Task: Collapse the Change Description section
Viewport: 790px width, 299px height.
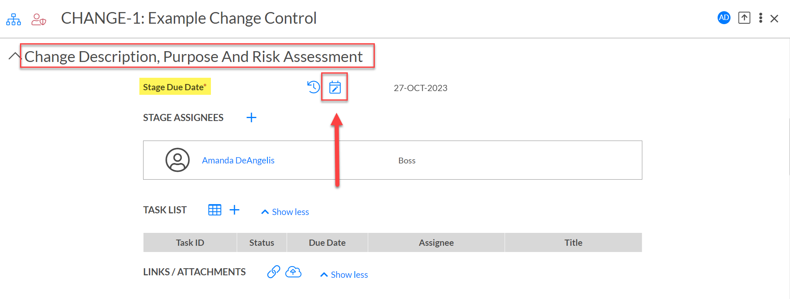Action: [15, 56]
